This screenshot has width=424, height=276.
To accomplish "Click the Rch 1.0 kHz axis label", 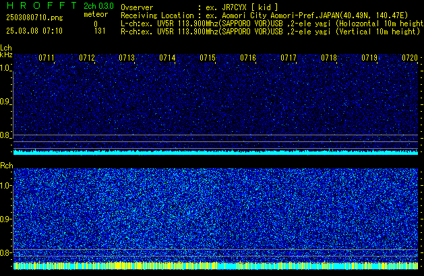I will 5,186.
